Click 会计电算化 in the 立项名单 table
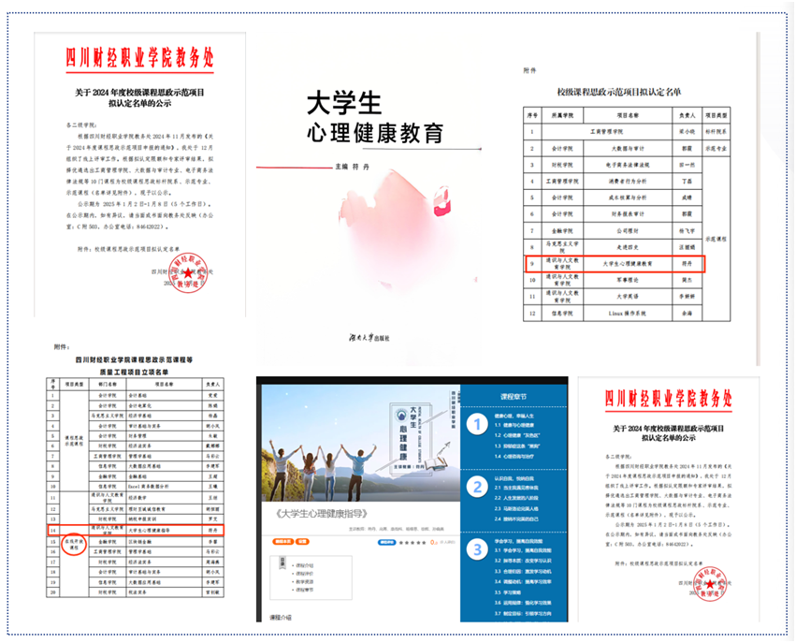Image resolution: width=796 pixels, height=643 pixels. (140, 406)
